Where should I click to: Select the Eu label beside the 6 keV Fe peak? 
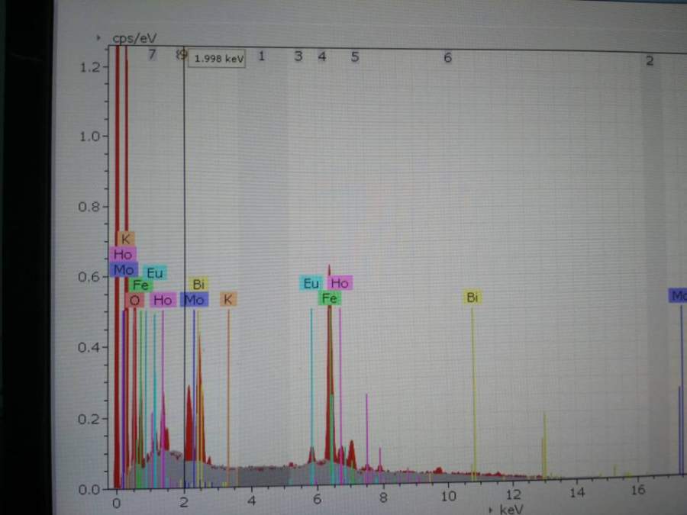pos(311,283)
